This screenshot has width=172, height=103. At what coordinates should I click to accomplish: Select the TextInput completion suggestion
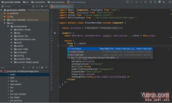tap(110, 49)
